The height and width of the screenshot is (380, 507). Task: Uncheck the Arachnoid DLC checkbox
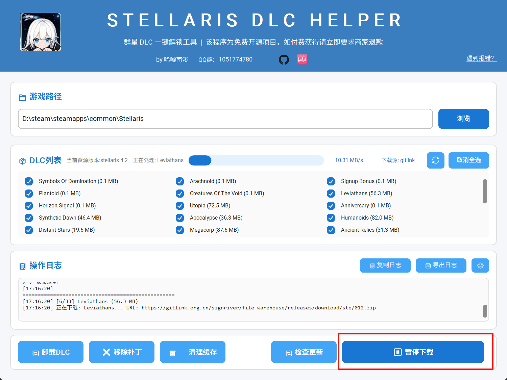[180, 181]
